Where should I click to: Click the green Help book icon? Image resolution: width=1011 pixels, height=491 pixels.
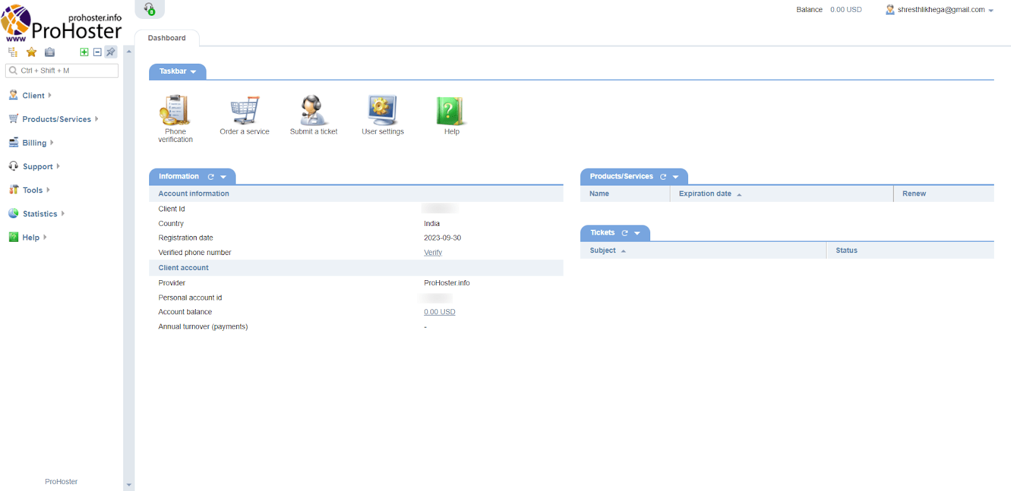[451, 110]
